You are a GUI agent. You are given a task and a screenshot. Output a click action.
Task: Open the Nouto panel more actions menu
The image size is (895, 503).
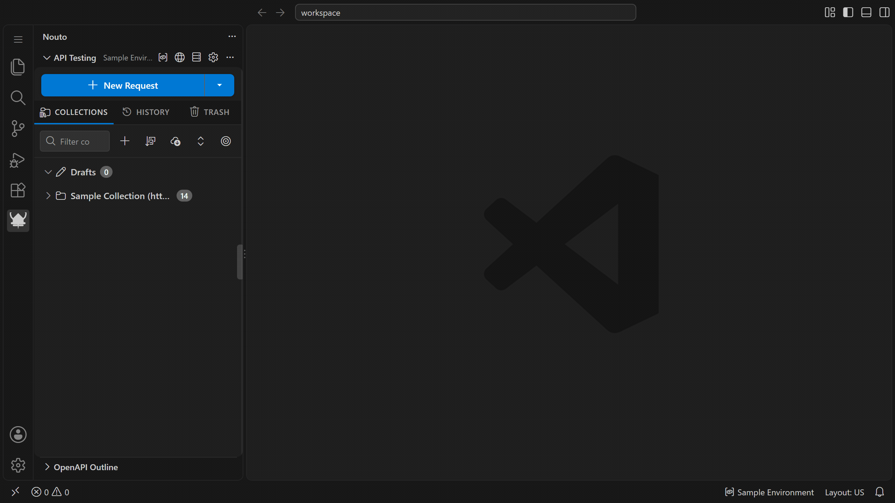pyautogui.click(x=232, y=36)
